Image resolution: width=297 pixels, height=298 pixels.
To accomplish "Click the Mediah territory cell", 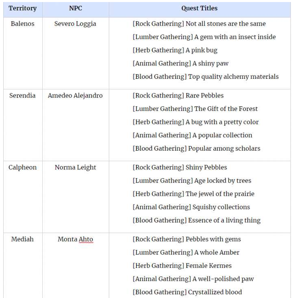I will tap(22, 239).
